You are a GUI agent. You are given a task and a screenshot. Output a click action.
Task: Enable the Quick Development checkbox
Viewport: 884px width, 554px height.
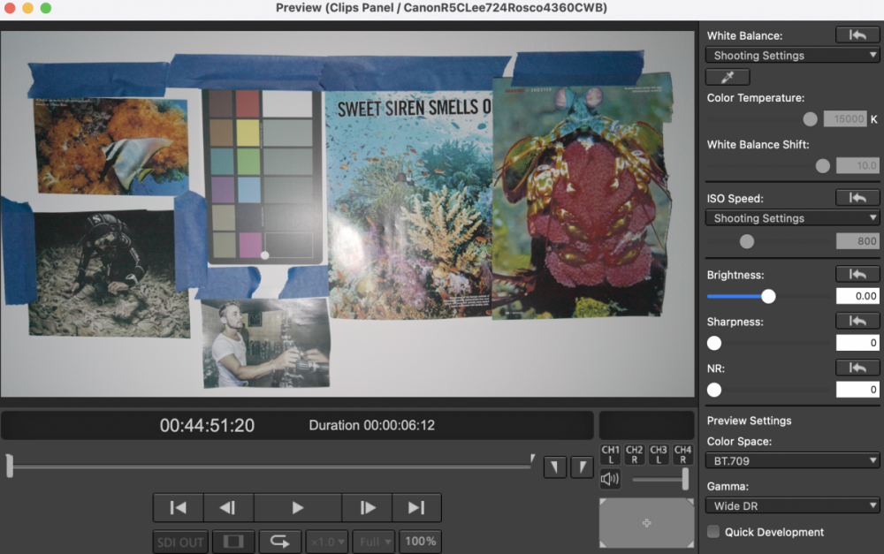tap(713, 531)
